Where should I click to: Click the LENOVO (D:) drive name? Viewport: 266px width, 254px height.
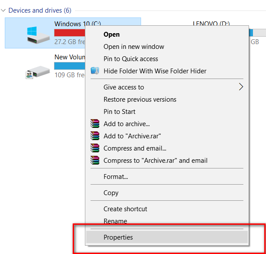coord(211,23)
